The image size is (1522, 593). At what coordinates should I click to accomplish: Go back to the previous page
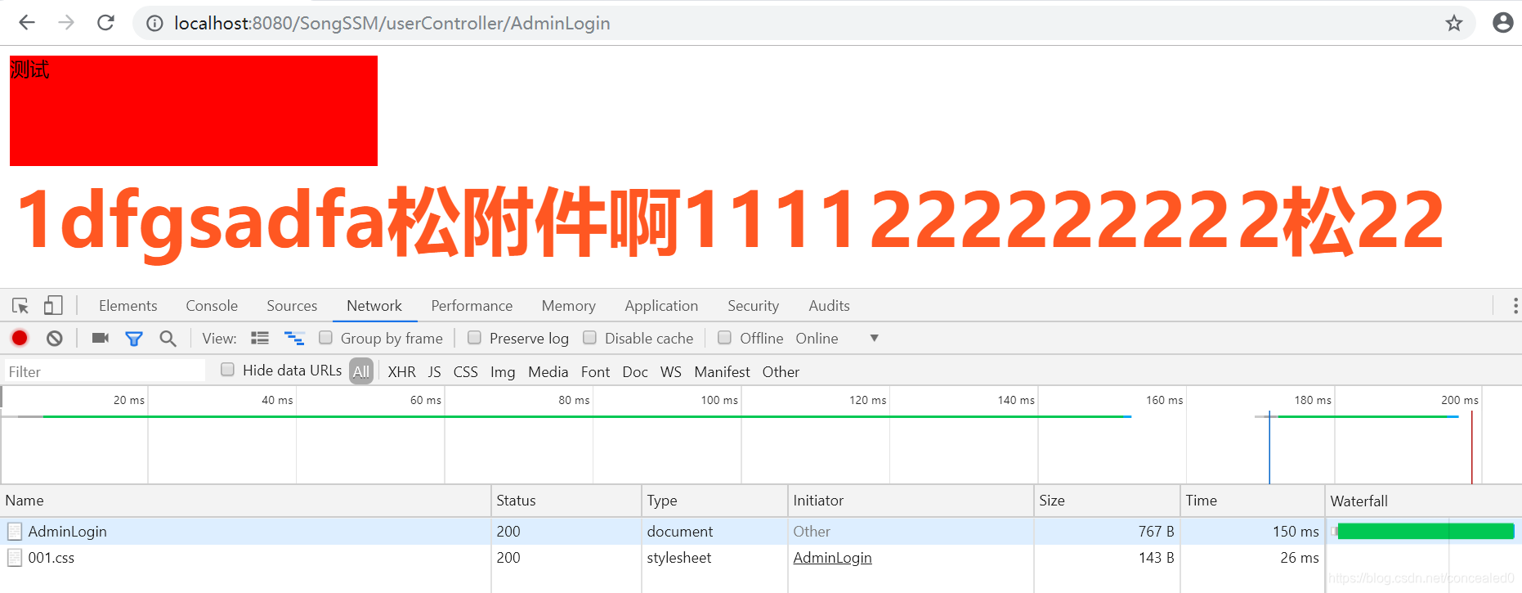(x=27, y=23)
